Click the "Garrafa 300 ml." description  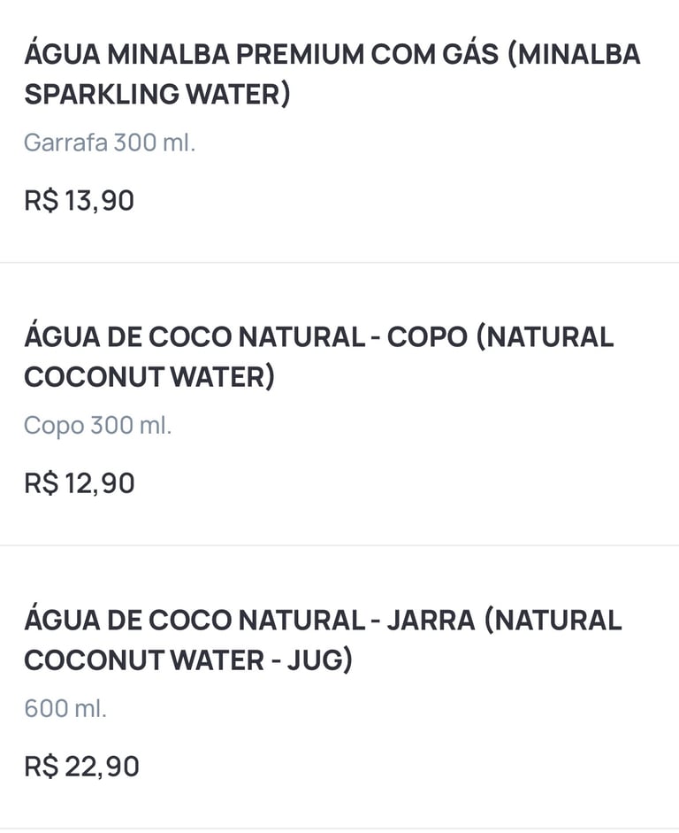tap(110, 143)
